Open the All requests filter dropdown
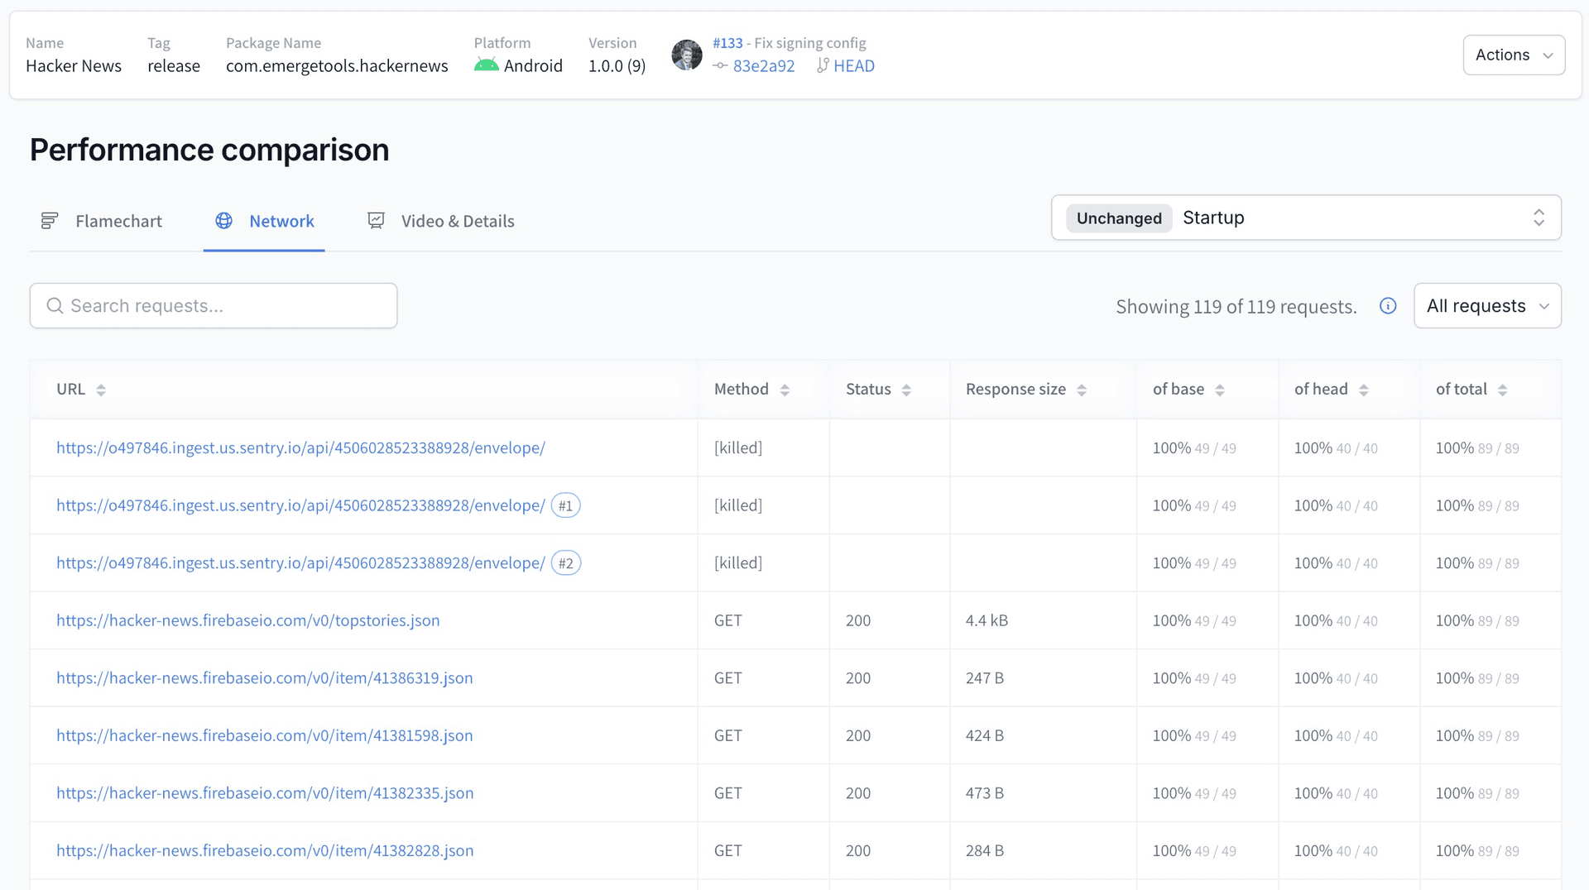The width and height of the screenshot is (1589, 890). point(1487,305)
